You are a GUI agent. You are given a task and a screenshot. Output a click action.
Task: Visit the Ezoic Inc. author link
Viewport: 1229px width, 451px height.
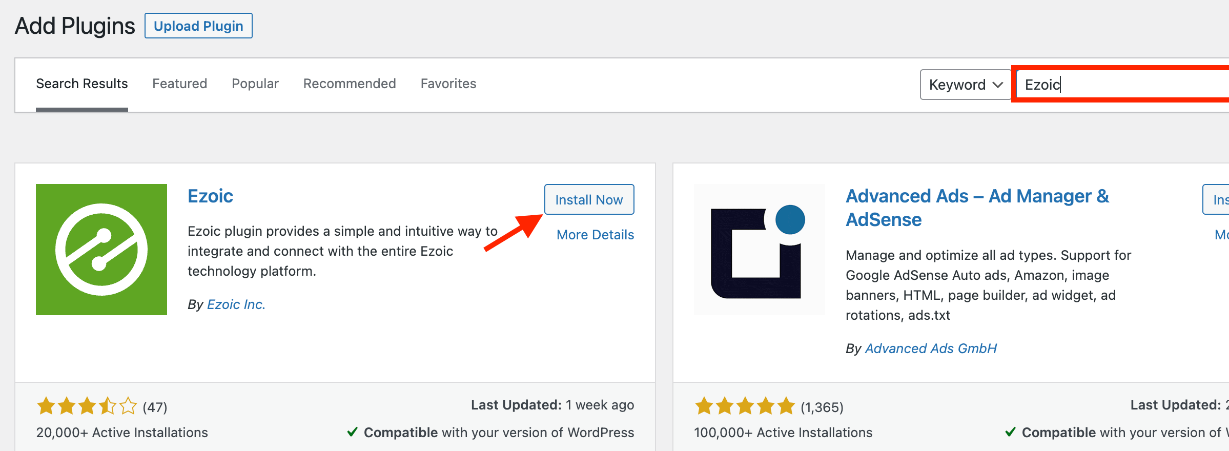[236, 304]
